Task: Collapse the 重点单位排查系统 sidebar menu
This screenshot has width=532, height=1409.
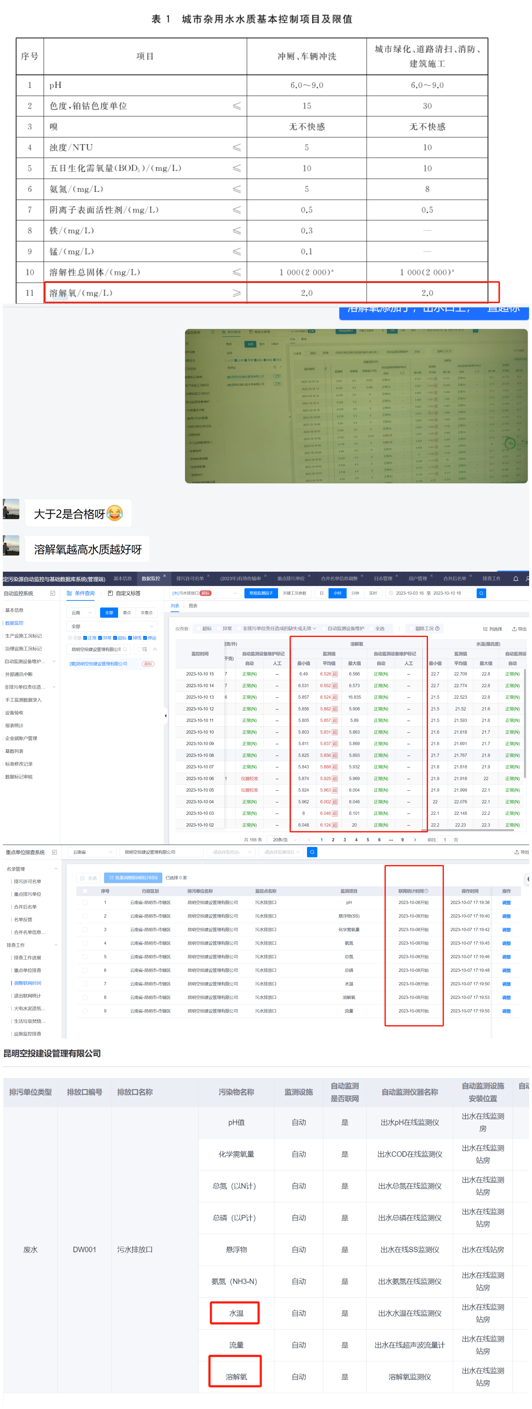Action: click(54, 852)
